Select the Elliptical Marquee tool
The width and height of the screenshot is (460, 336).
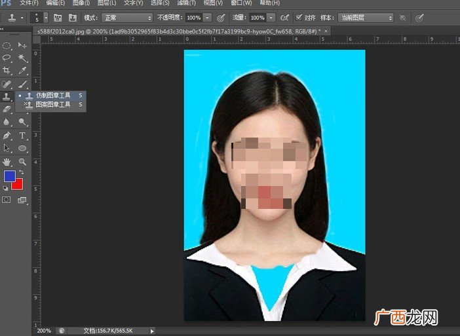point(7,45)
